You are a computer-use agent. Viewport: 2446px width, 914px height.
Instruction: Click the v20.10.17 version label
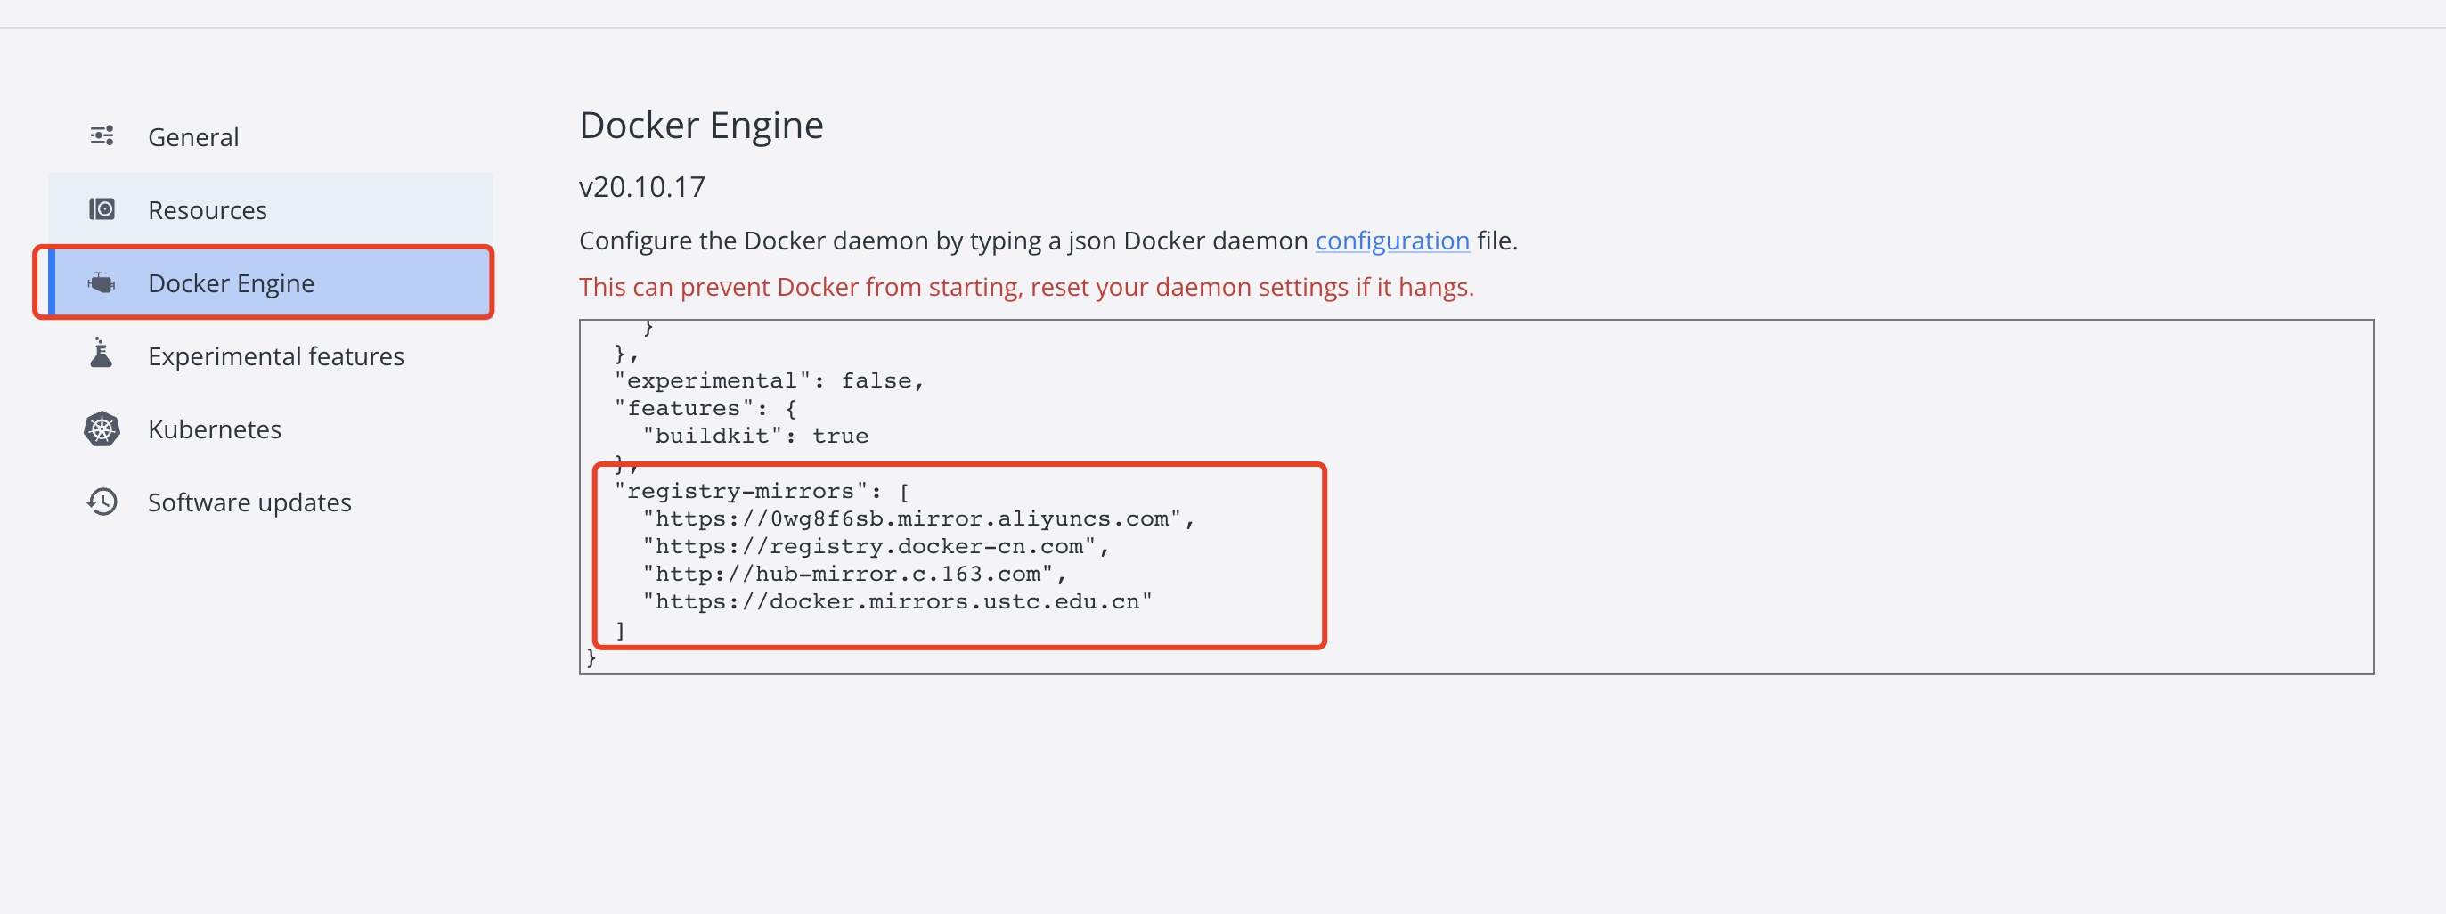642,186
